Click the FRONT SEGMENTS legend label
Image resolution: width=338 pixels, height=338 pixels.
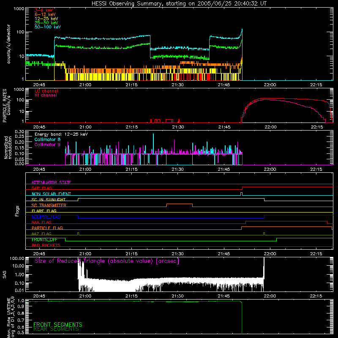coord(58,324)
